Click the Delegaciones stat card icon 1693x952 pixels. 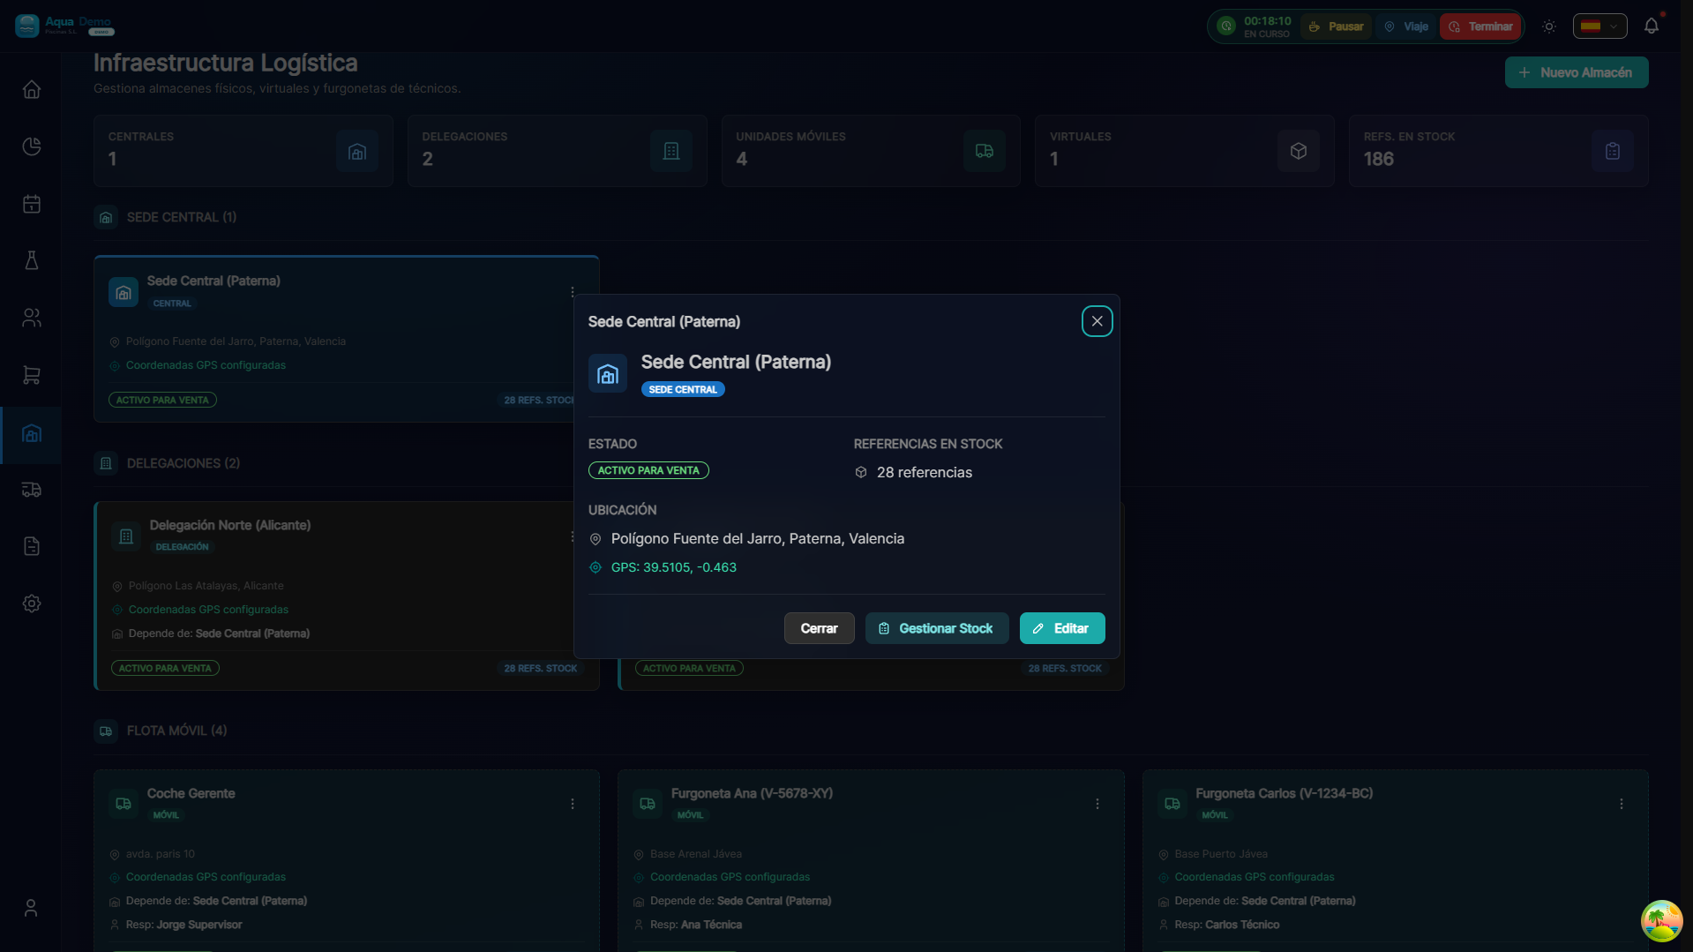(x=671, y=151)
